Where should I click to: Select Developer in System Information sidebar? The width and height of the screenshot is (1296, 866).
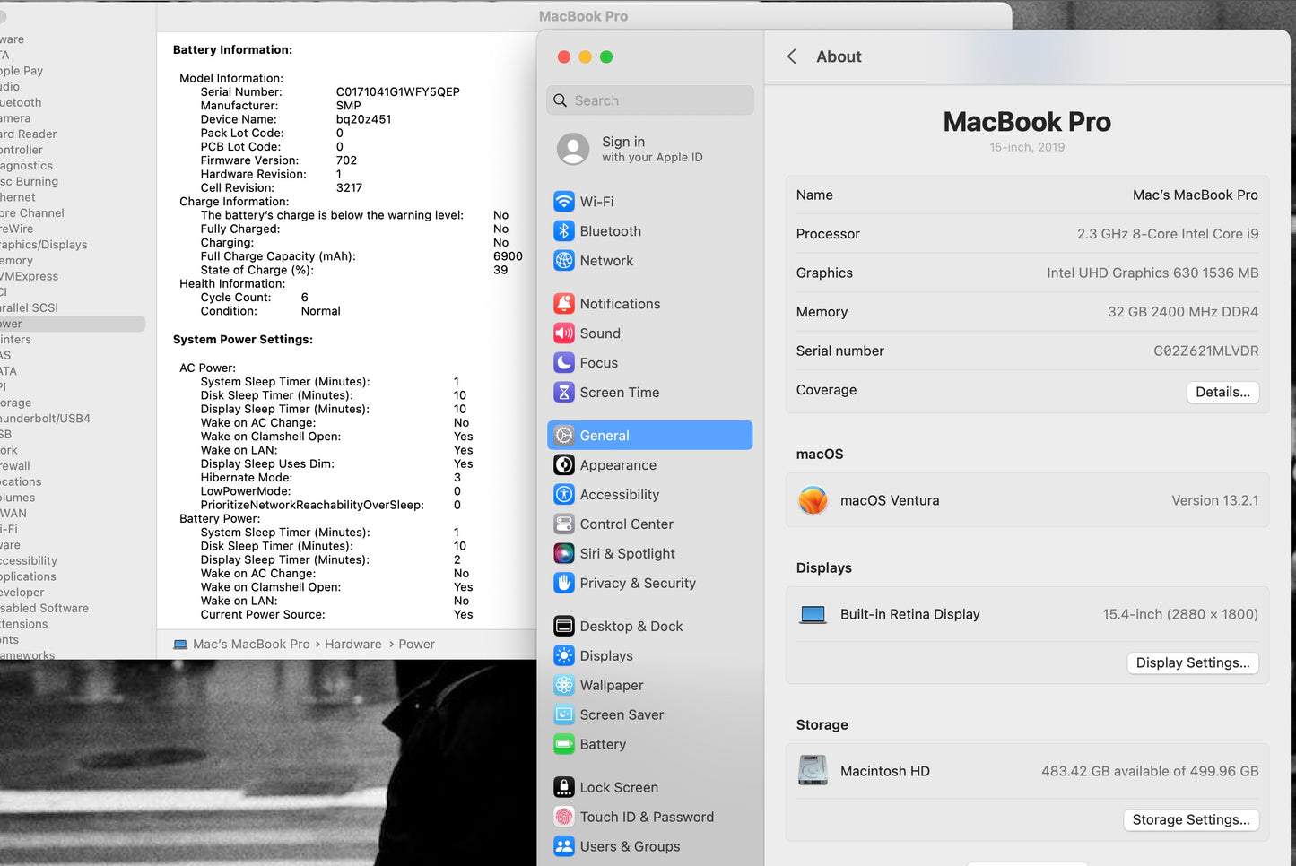click(22, 593)
